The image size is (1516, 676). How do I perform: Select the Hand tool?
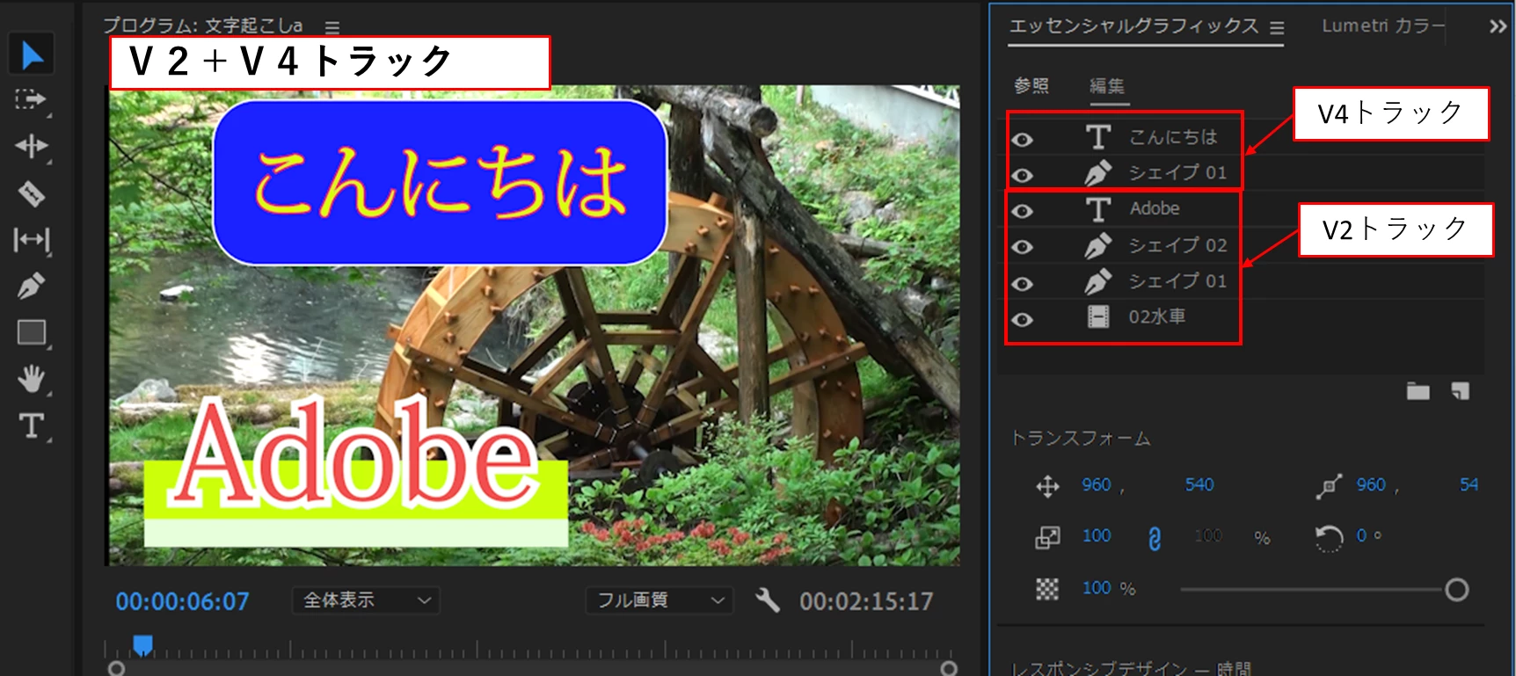click(31, 379)
